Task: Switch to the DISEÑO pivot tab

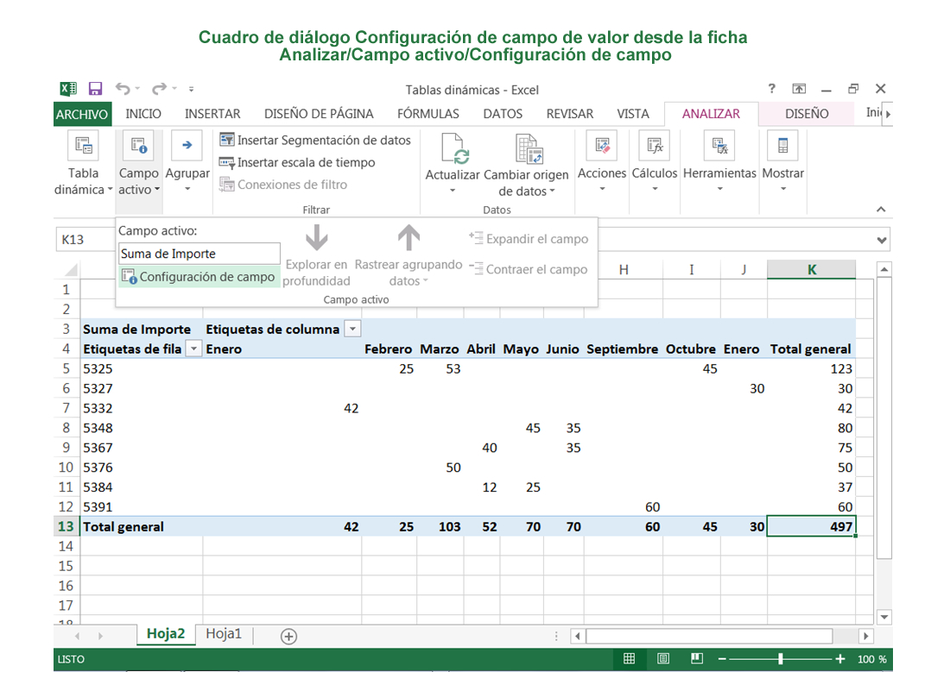Action: tap(807, 114)
